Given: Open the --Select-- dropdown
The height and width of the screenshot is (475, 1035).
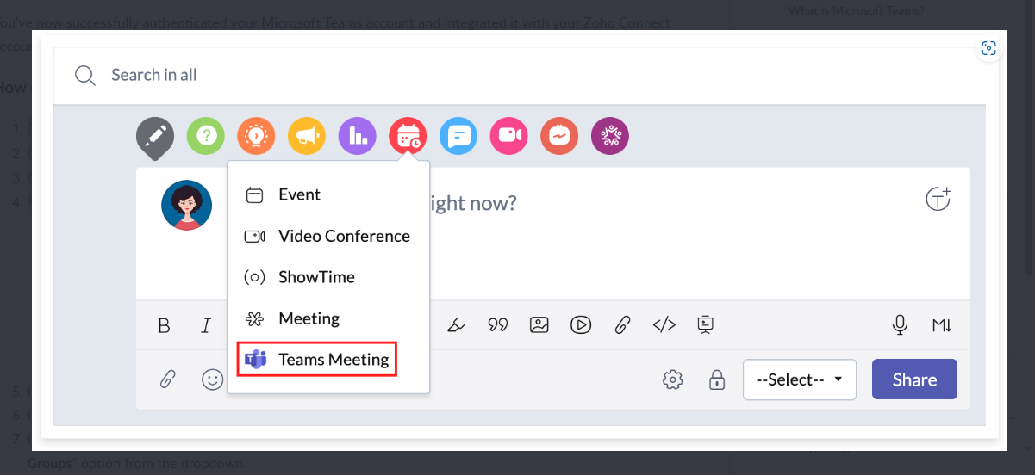Looking at the screenshot, I should [800, 379].
